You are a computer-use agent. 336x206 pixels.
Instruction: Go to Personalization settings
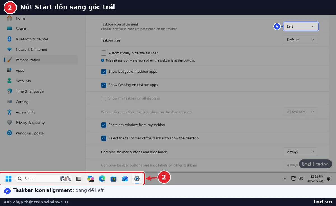(x=41, y=60)
